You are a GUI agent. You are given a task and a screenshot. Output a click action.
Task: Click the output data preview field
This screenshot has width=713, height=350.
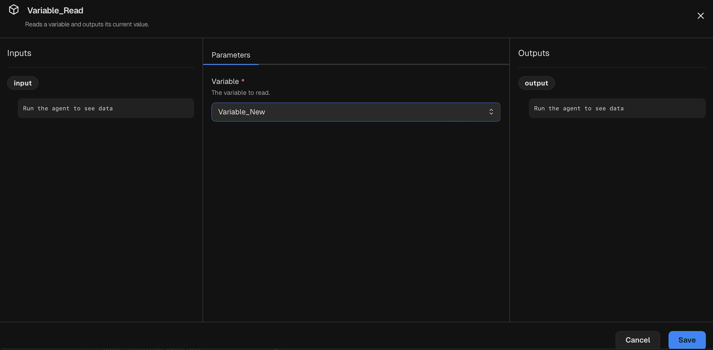point(617,108)
